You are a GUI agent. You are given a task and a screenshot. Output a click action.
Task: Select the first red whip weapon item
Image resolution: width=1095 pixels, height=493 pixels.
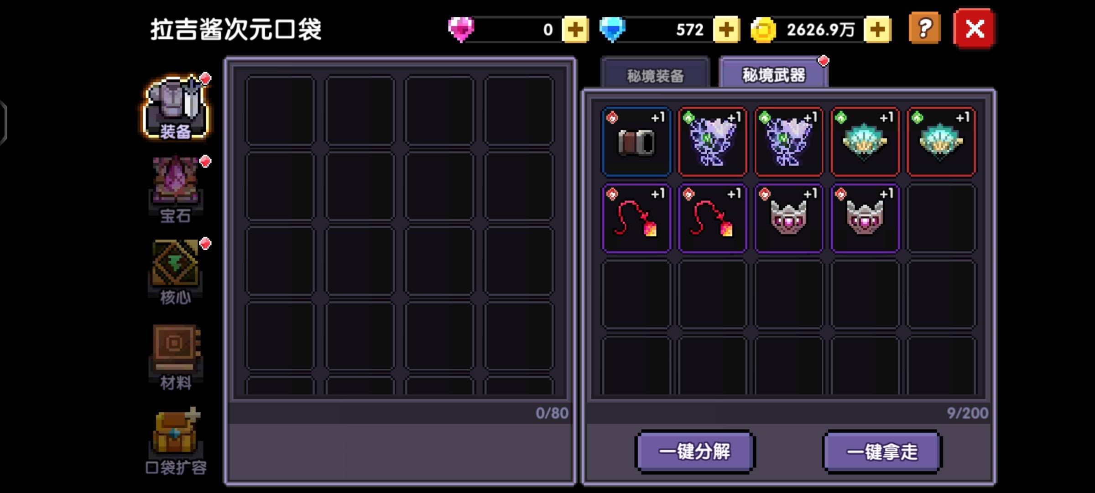click(x=636, y=218)
